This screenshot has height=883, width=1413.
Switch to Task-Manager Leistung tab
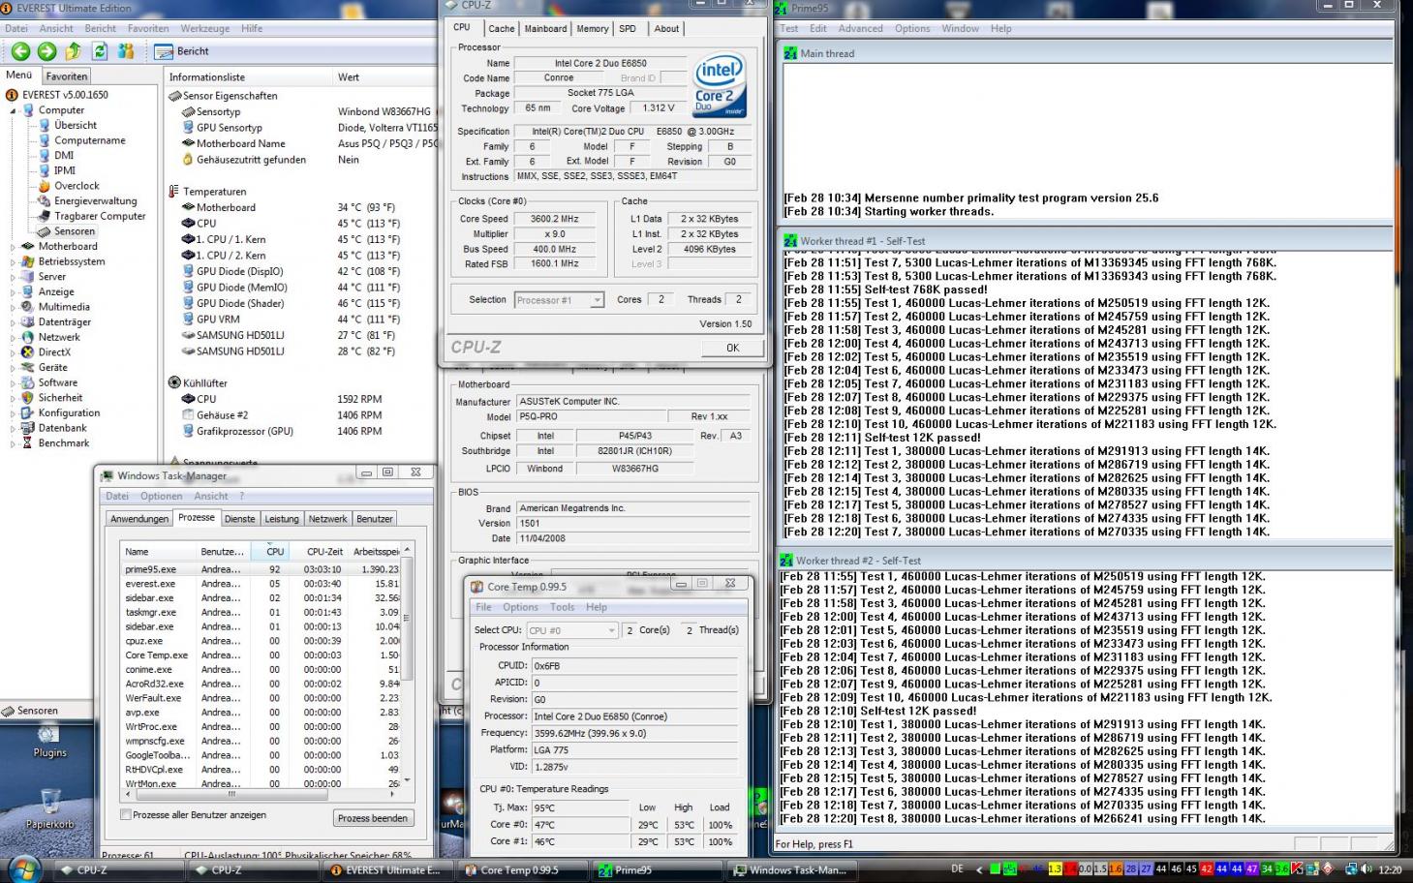point(282,519)
